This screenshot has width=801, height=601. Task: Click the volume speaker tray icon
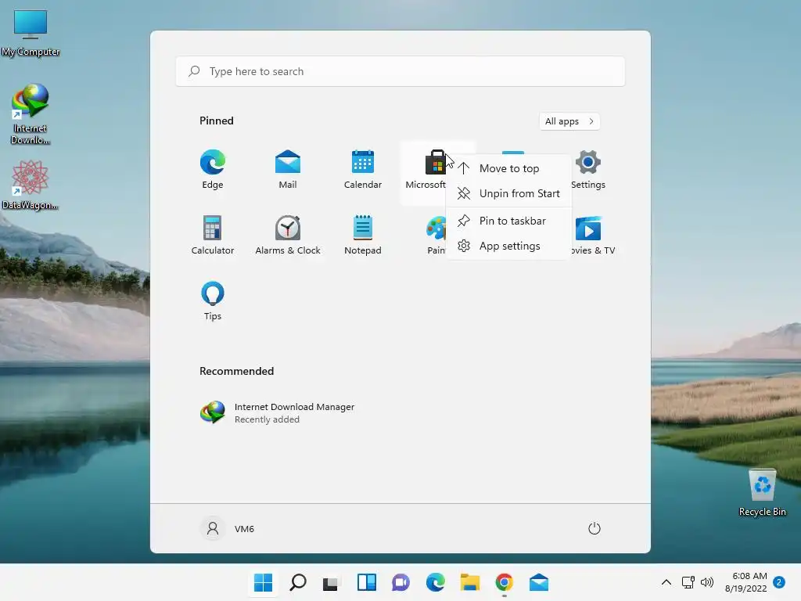tap(707, 582)
